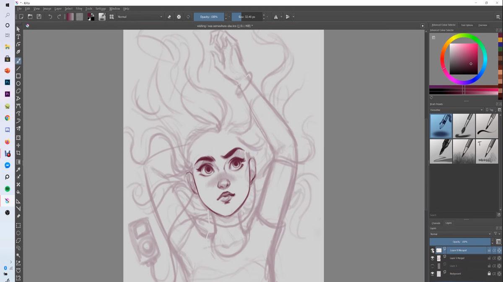This screenshot has height=282, width=503.
Task: Adjust the brush Opacity slider in toolbar
Action: [x=208, y=17]
